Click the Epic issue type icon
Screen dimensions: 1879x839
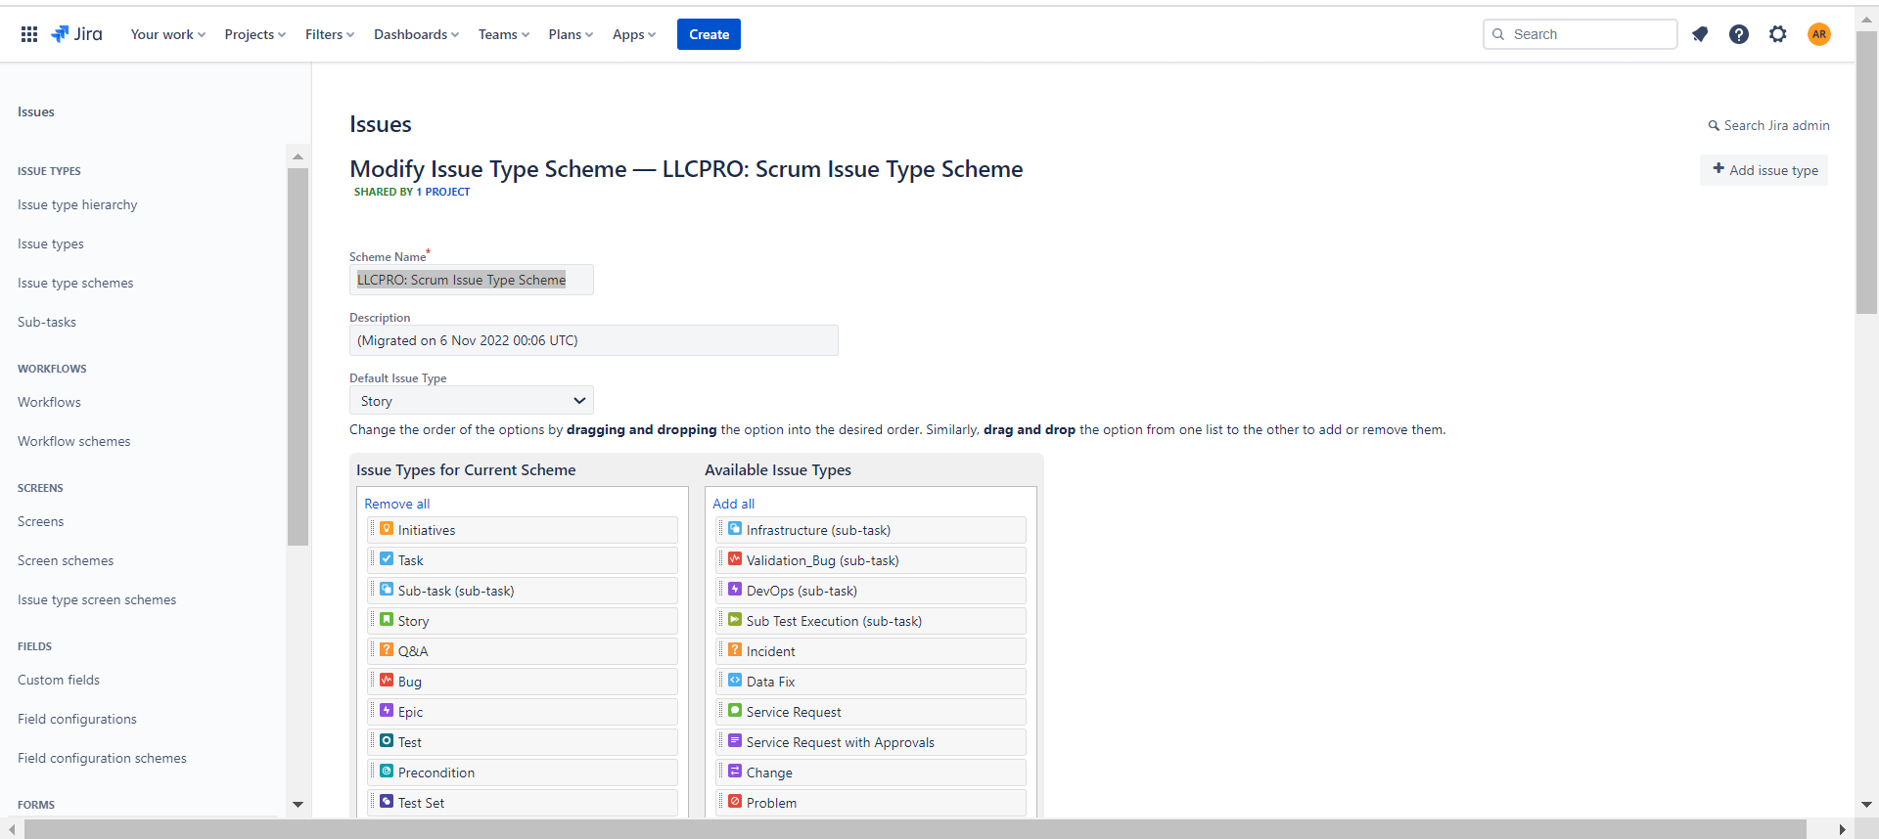point(387,711)
